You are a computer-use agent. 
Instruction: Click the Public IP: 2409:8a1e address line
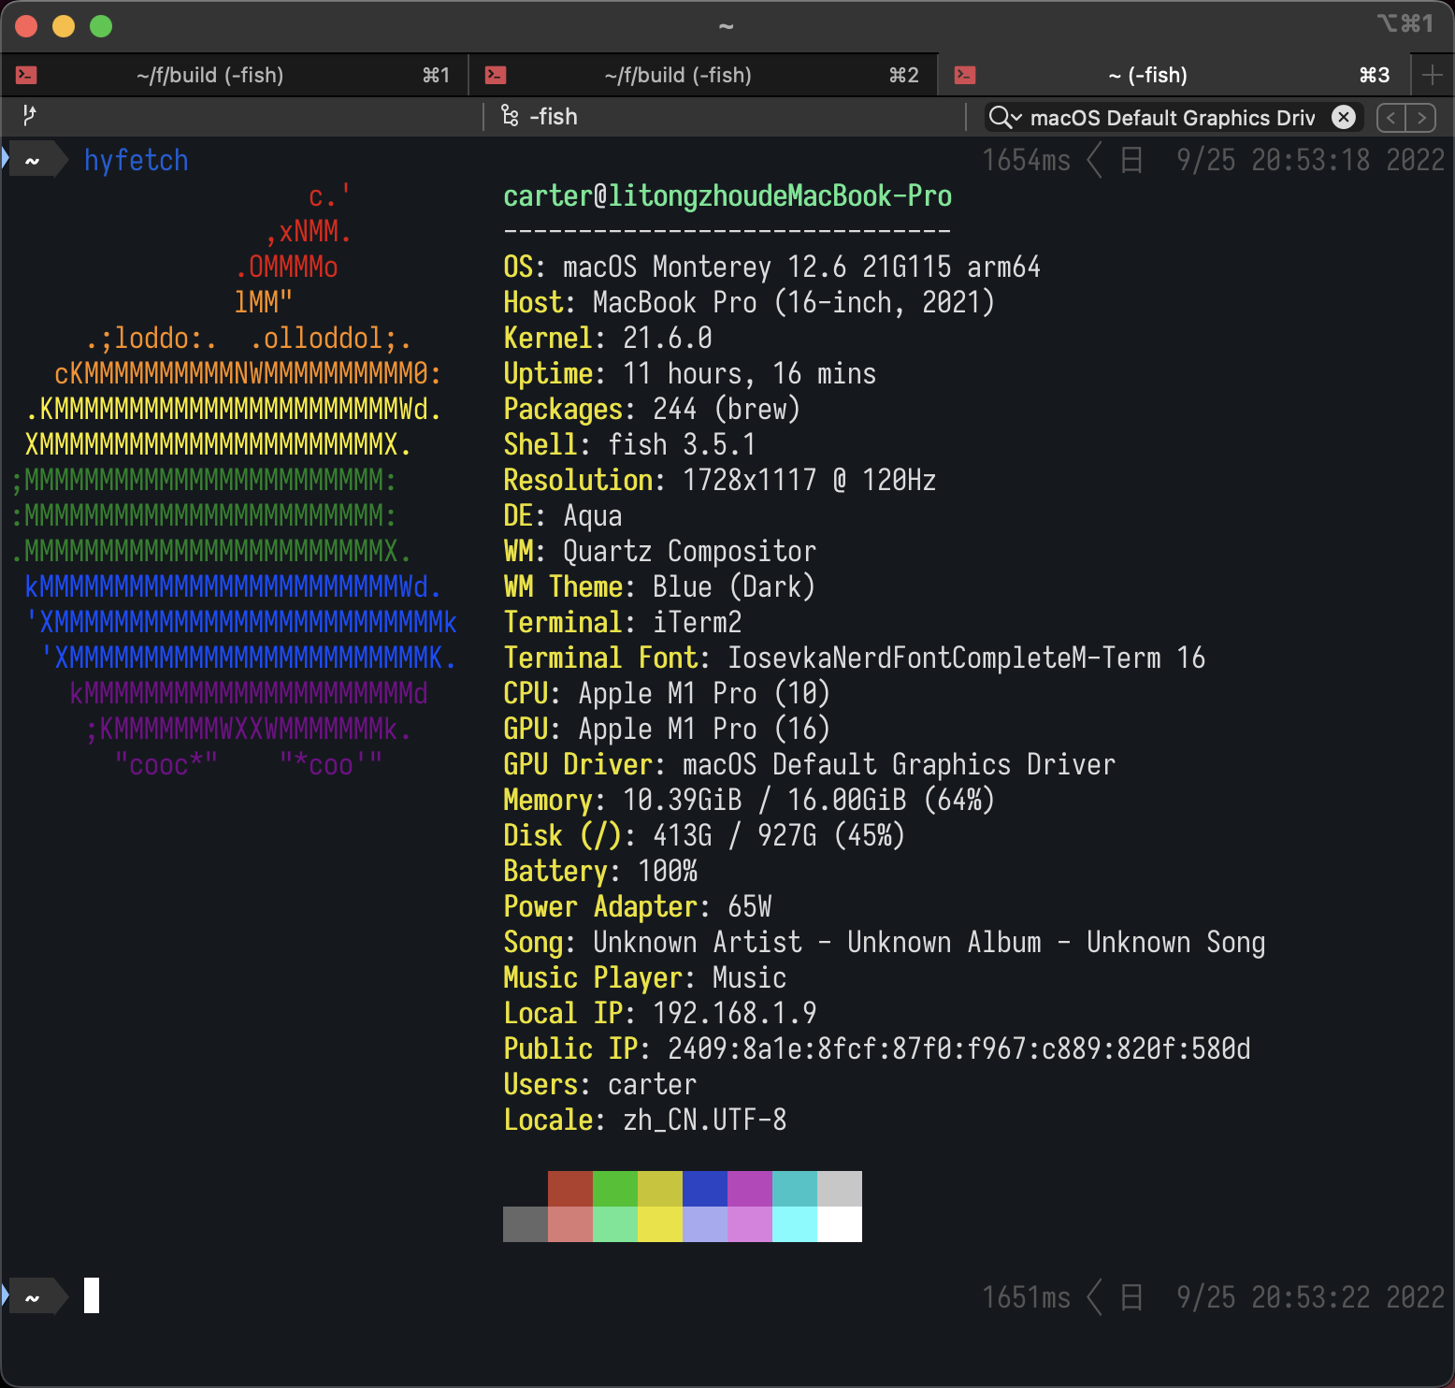click(x=877, y=1048)
